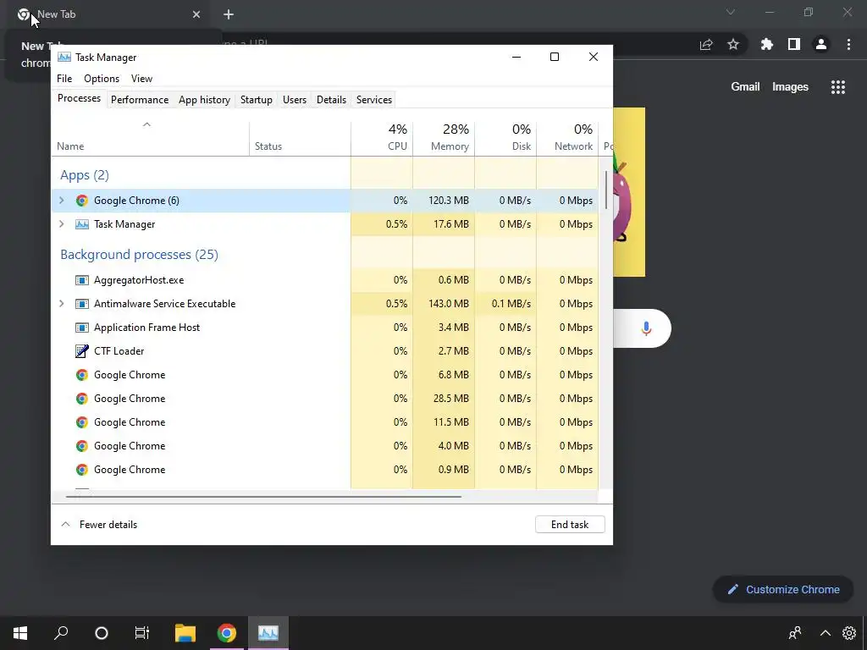Open the Google apps grid icon
Image resolution: width=867 pixels, height=650 pixels.
838,87
